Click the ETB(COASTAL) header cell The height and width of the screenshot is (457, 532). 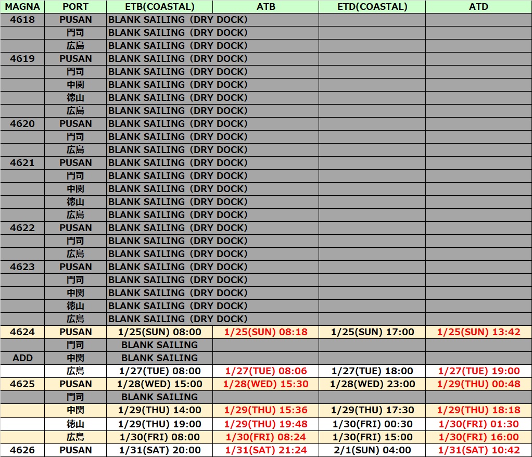(159, 7)
